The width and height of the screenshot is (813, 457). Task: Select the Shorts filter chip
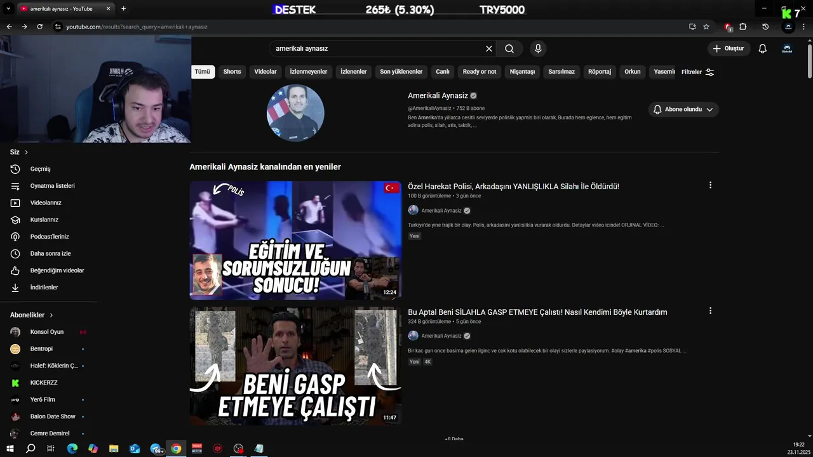point(232,72)
